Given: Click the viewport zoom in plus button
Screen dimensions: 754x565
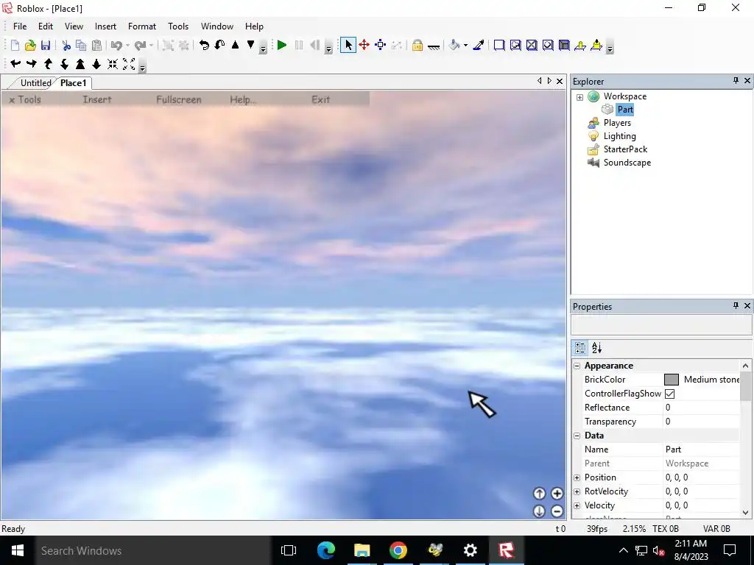Looking at the screenshot, I should pos(557,494).
